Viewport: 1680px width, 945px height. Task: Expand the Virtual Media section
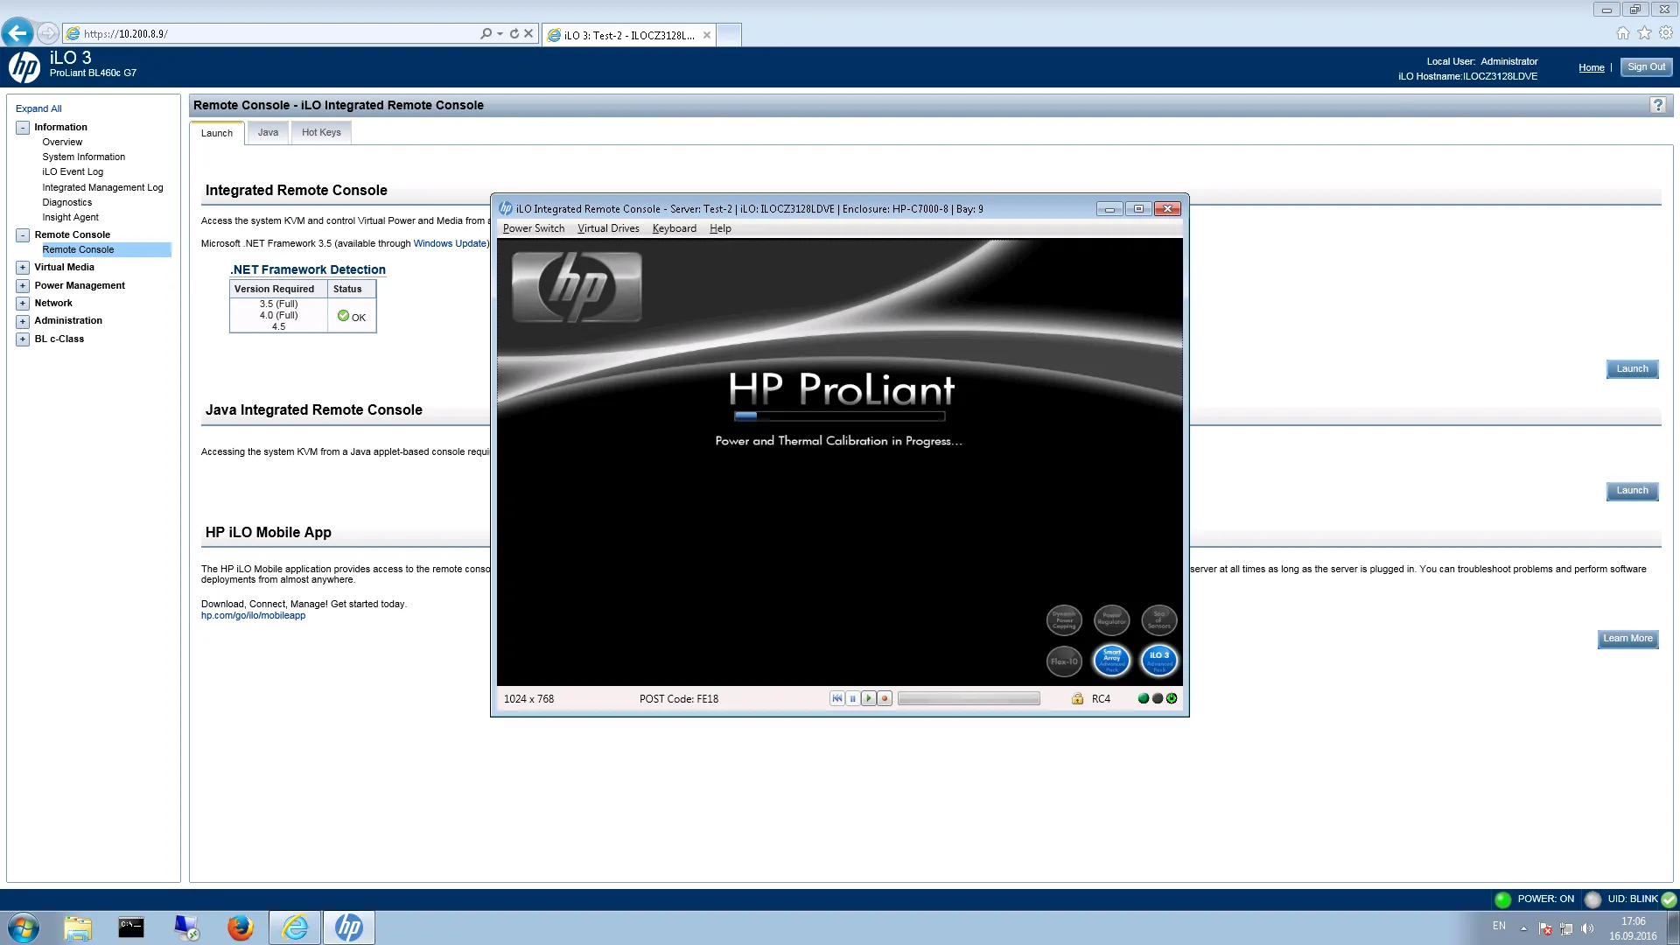coord(23,268)
